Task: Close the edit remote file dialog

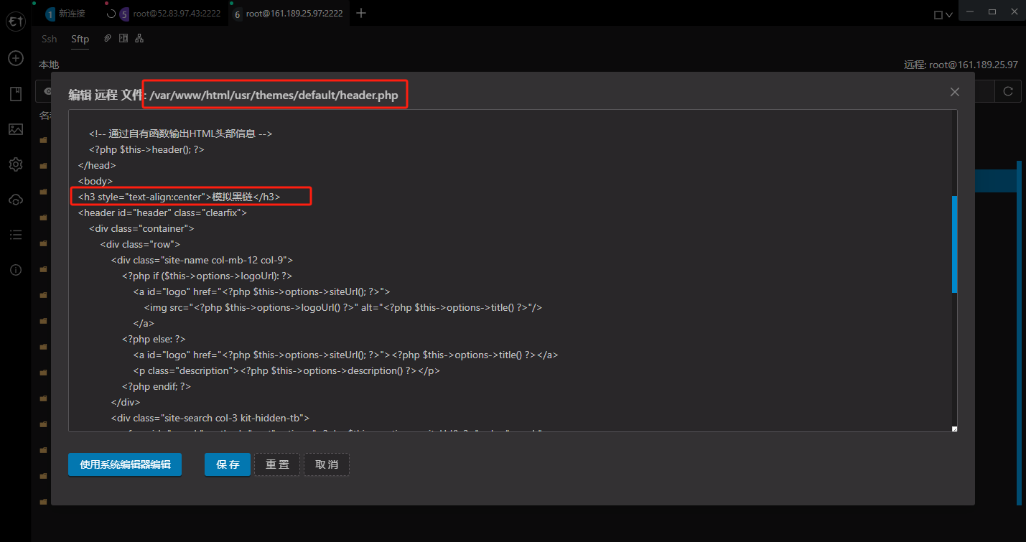Action: click(x=955, y=92)
